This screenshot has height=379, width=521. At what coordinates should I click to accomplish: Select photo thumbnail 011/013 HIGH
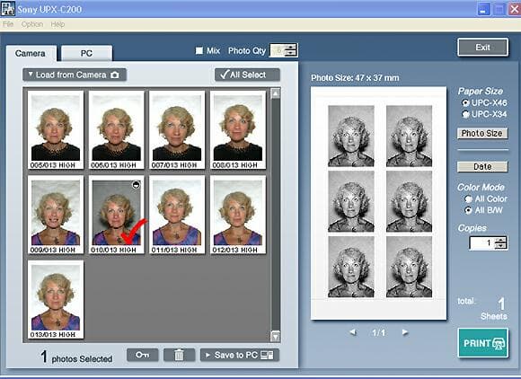click(177, 215)
